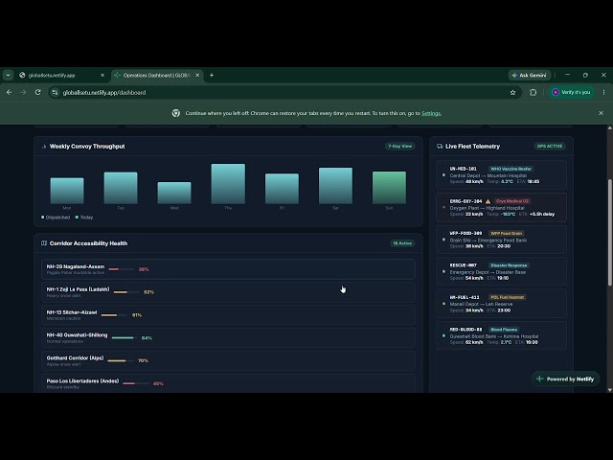Screen dimensions: 613x460
Task: Click the Thursday throughput bar
Action: click(228, 184)
